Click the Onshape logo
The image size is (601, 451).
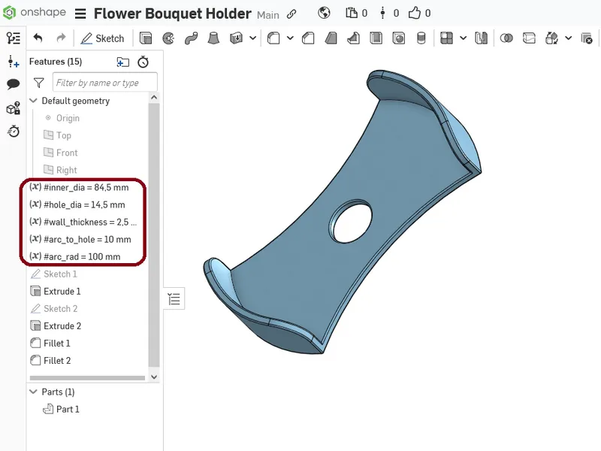(x=34, y=13)
